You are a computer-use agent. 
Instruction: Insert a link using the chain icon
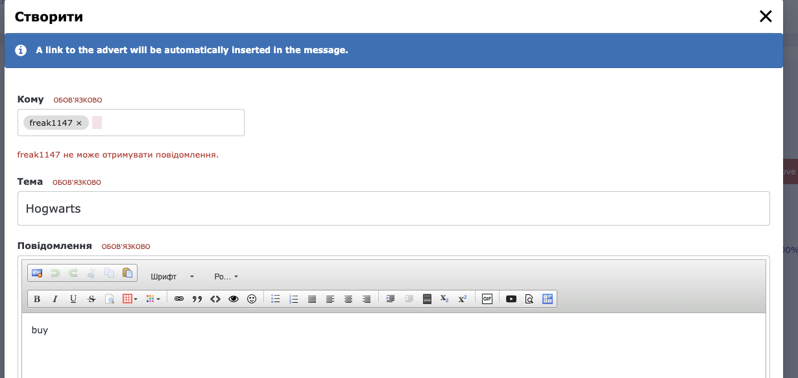tap(179, 299)
